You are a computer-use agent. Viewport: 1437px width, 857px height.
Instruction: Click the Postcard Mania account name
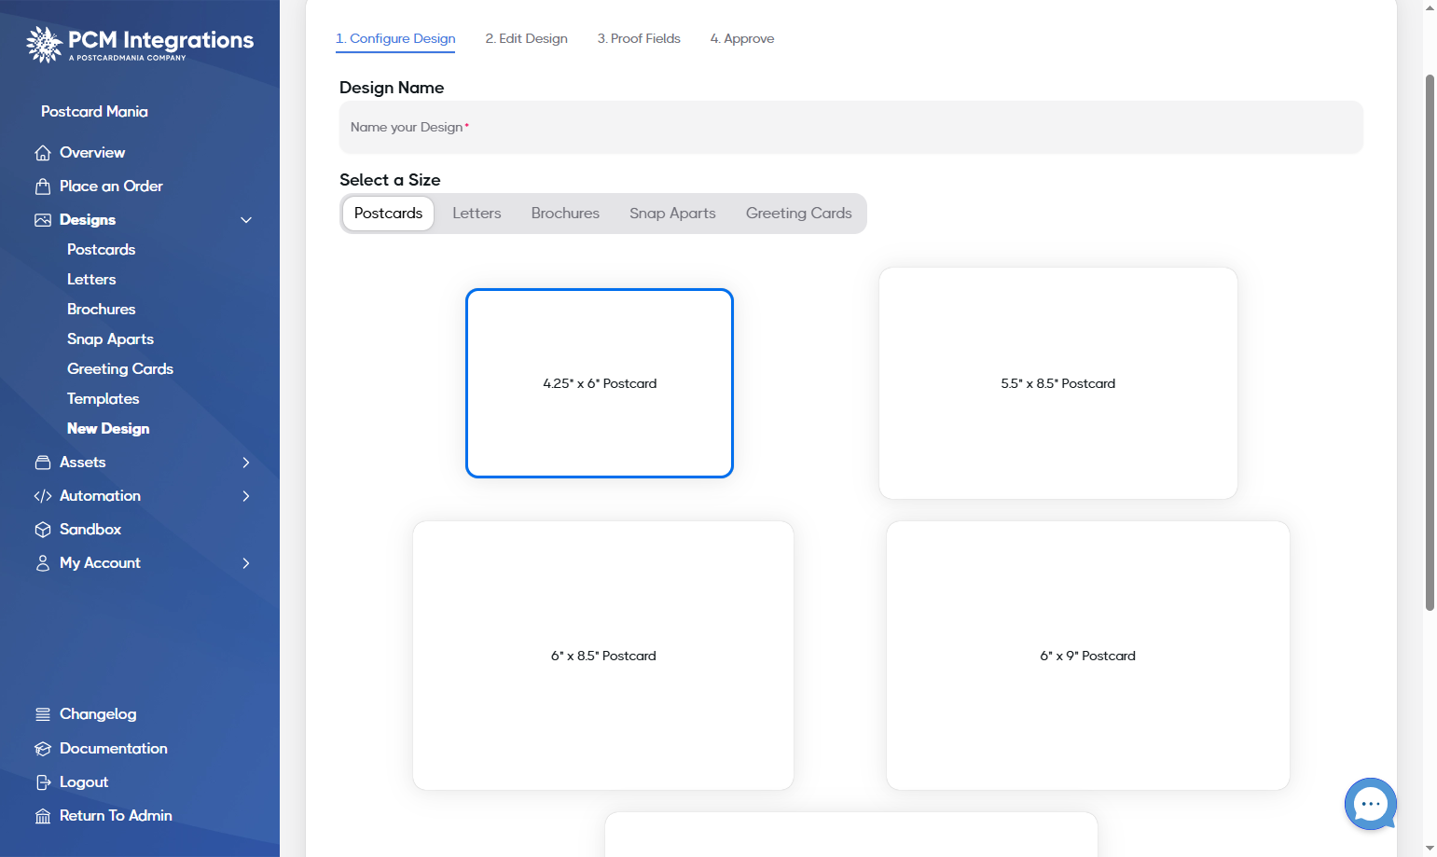point(94,112)
